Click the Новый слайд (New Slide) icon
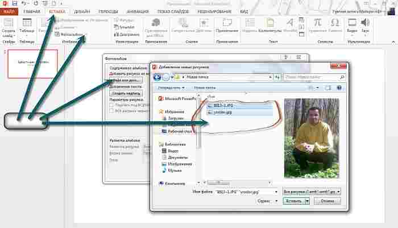The image size is (398, 228). point(9,23)
